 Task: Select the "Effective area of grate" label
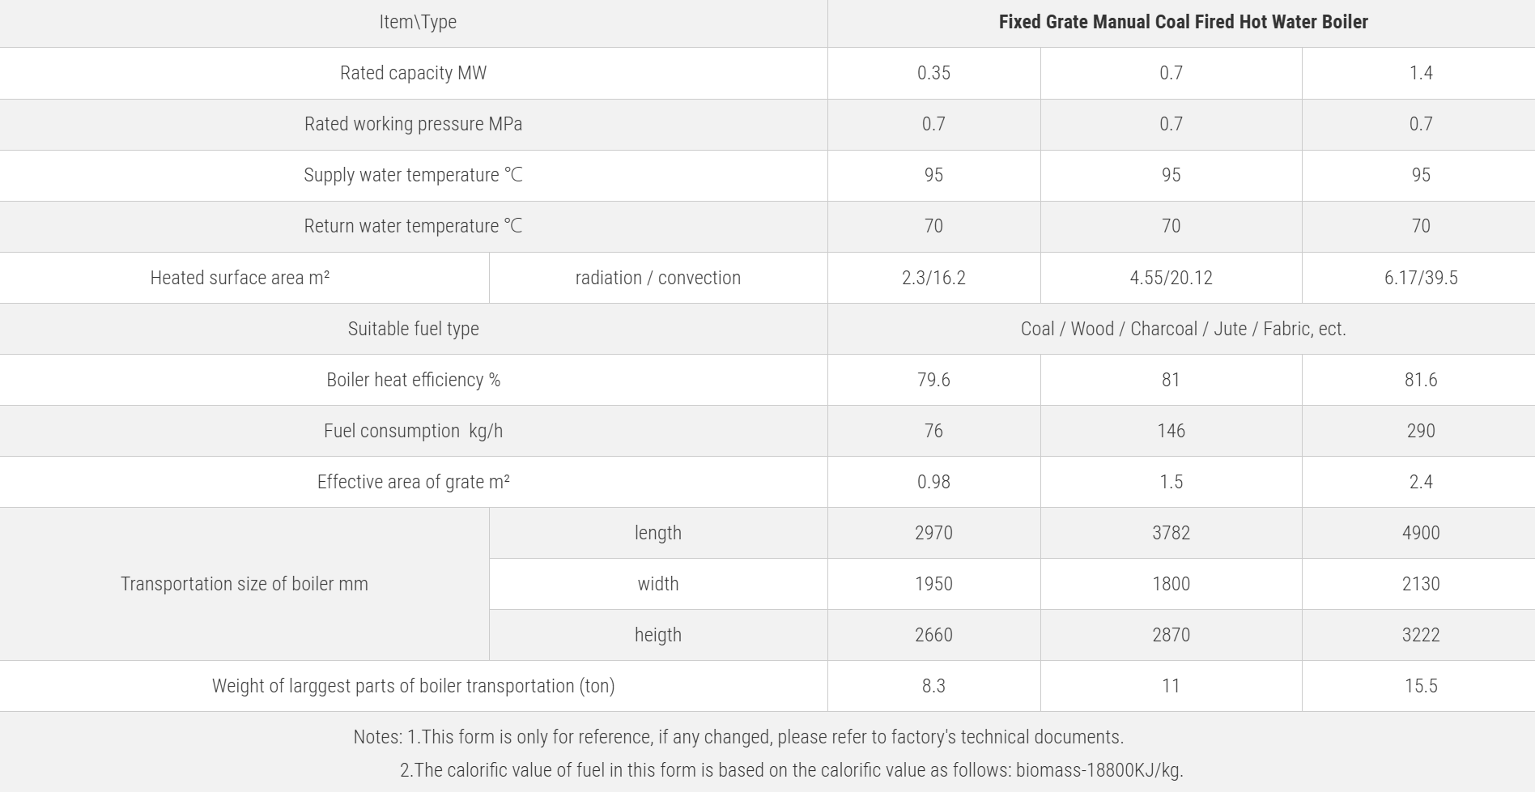tap(413, 482)
